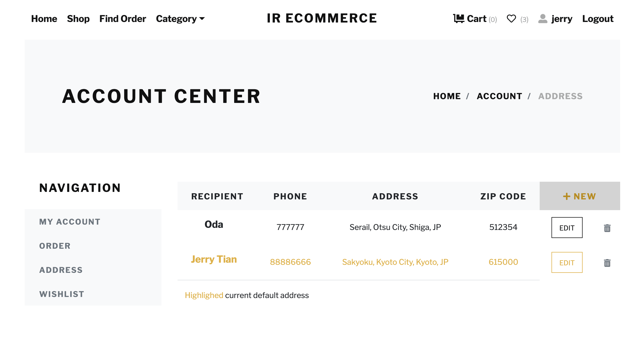640x357 pixels.
Task: Select Wishlist in the sidebar navigation
Action: (62, 294)
